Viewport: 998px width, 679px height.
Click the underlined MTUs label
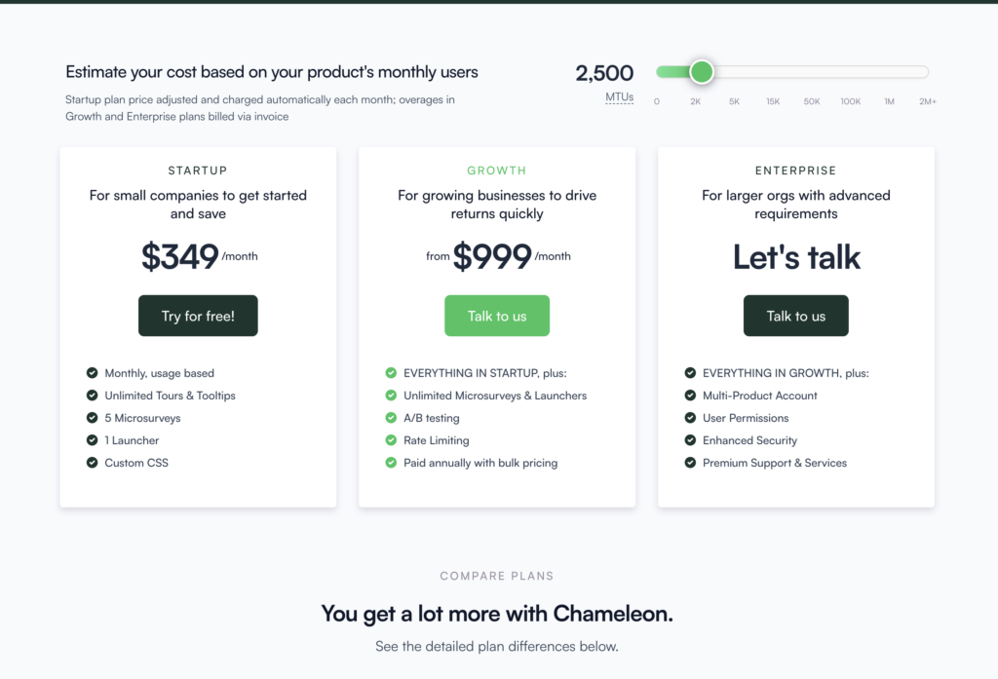619,97
